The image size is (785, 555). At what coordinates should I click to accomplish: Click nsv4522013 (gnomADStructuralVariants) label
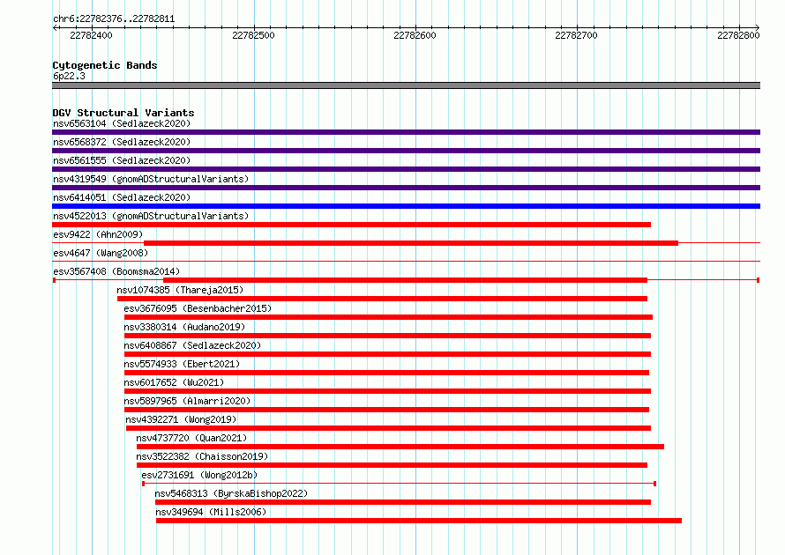(151, 216)
